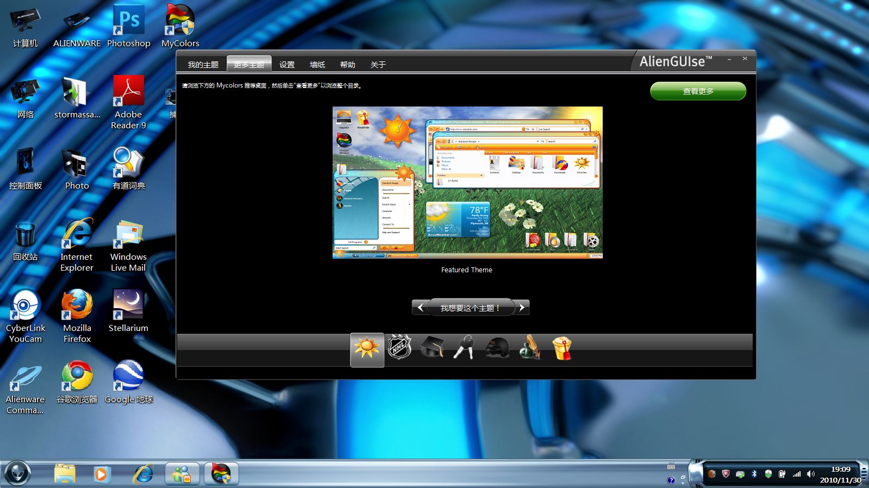Click the McAfee shield tray icon
This screenshot has height=488, width=869.
click(726, 474)
